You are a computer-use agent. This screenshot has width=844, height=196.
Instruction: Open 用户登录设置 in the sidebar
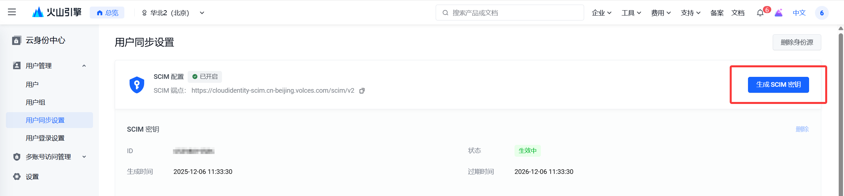point(45,138)
